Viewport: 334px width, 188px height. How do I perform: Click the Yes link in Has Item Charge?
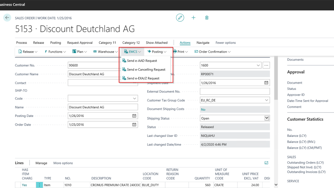click(x=24, y=185)
